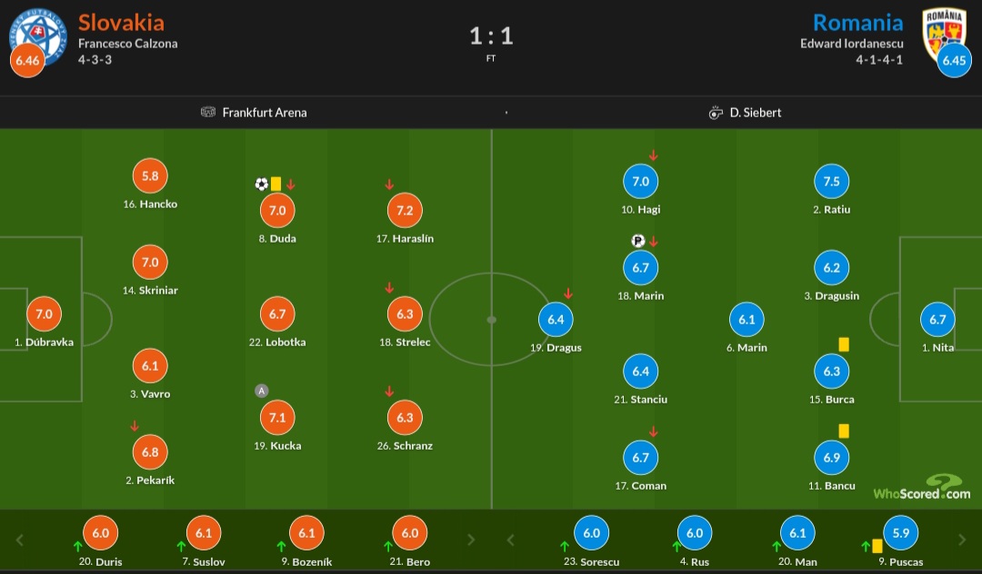Click the WhoScored.com watermark logo
The height and width of the screenshot is (574, 982).
coord(922,488)
